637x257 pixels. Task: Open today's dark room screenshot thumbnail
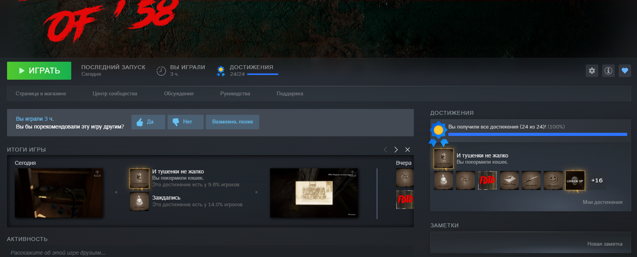(59, 193)
